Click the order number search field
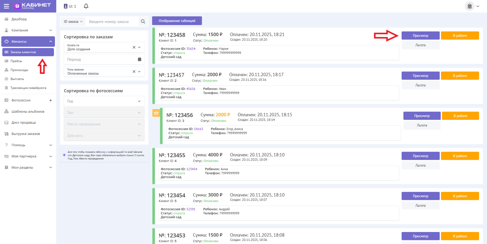Viewport: 487px width, 244px height. point(111,22)
